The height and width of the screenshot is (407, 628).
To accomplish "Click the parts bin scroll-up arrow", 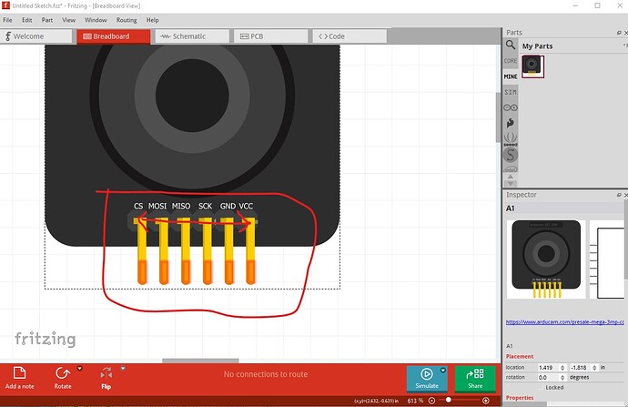I will [x=511, y=177].
